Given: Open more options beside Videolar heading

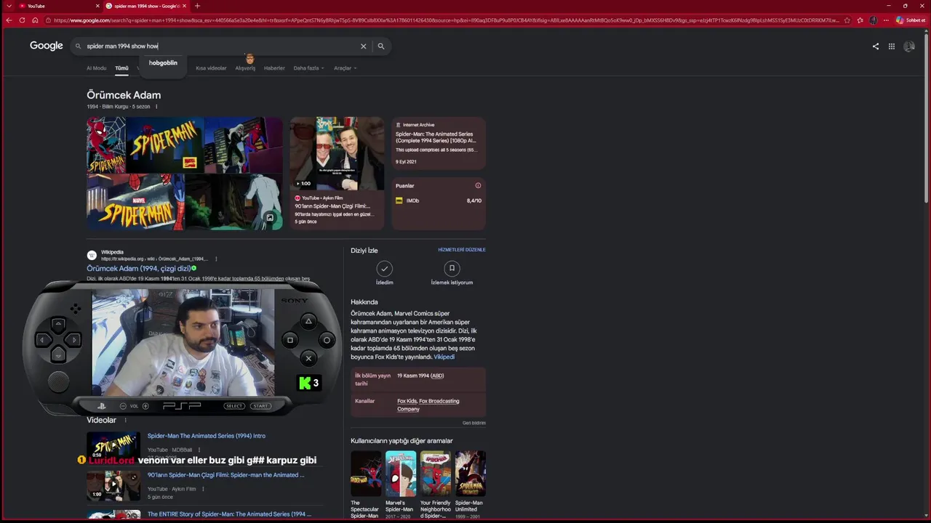Looking at the screenshot, I should [125, 421].
